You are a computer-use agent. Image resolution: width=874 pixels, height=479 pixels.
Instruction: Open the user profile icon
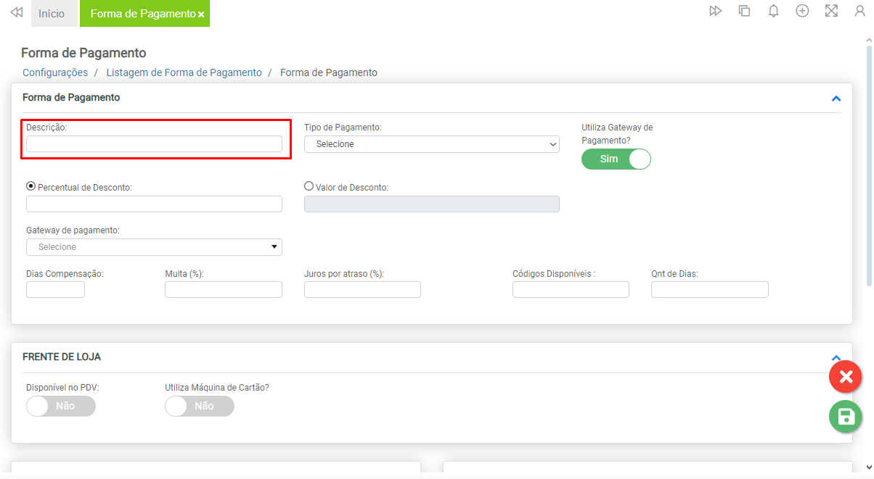(x=860, y=11)
